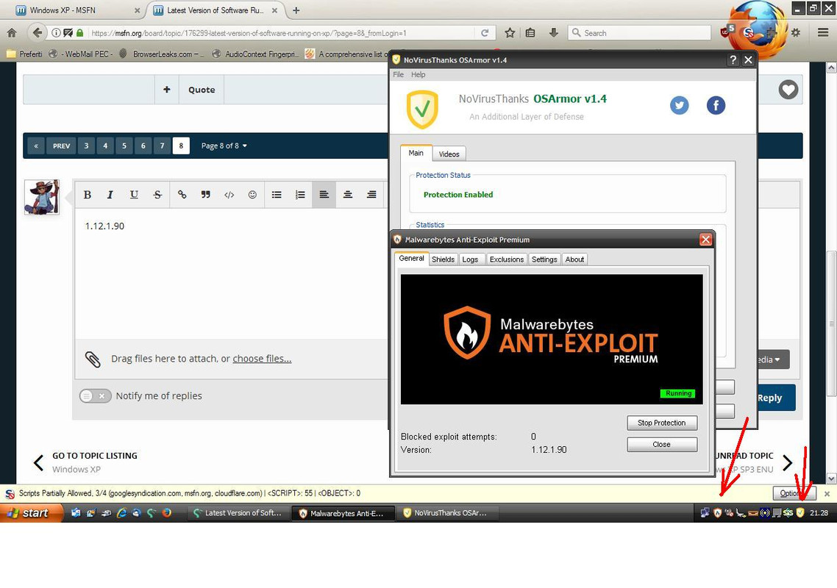Open the Downloads arrow icon

[554, 33]
